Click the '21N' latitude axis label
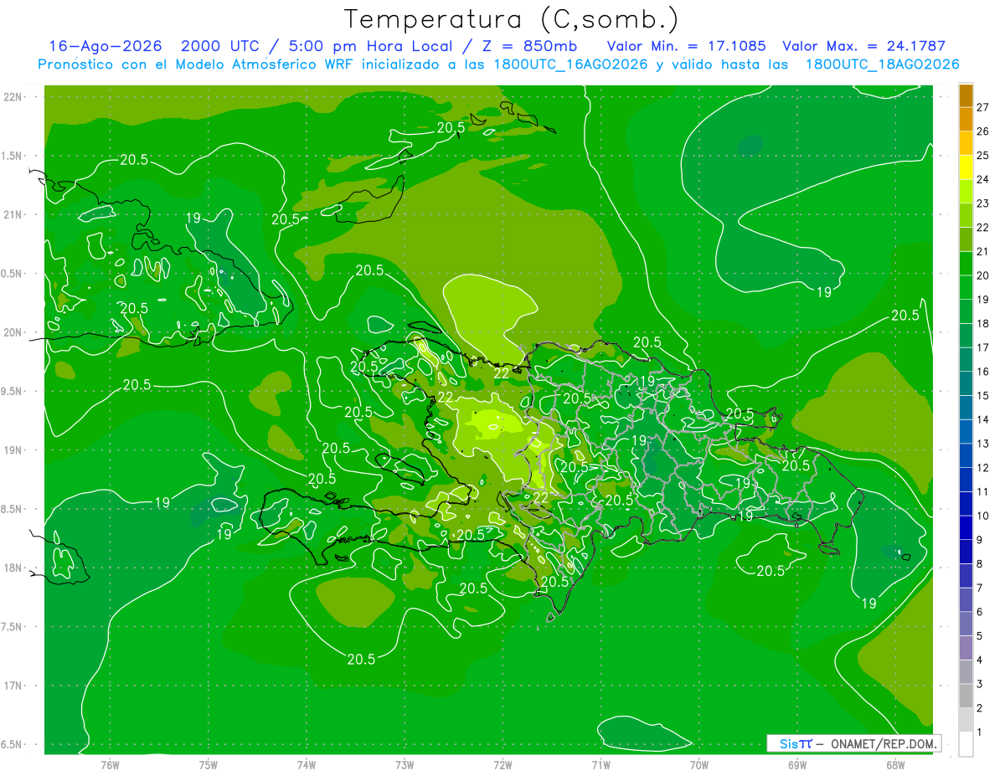 pyautogui.click(x=14, y=214)
